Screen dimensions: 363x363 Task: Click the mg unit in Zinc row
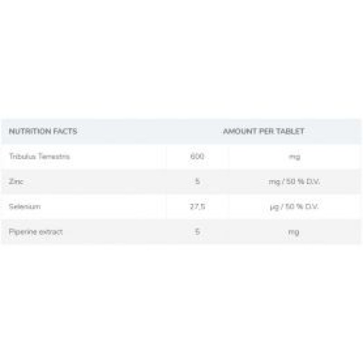tap(273, 181)
